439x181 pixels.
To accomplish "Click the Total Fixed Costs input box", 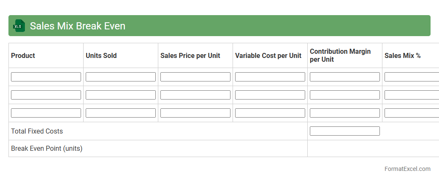I will pyautogui.click(x=345, y=131).
